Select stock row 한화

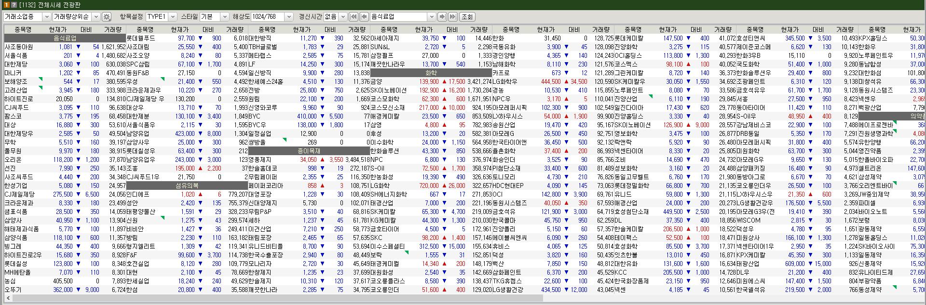point(553,38)
